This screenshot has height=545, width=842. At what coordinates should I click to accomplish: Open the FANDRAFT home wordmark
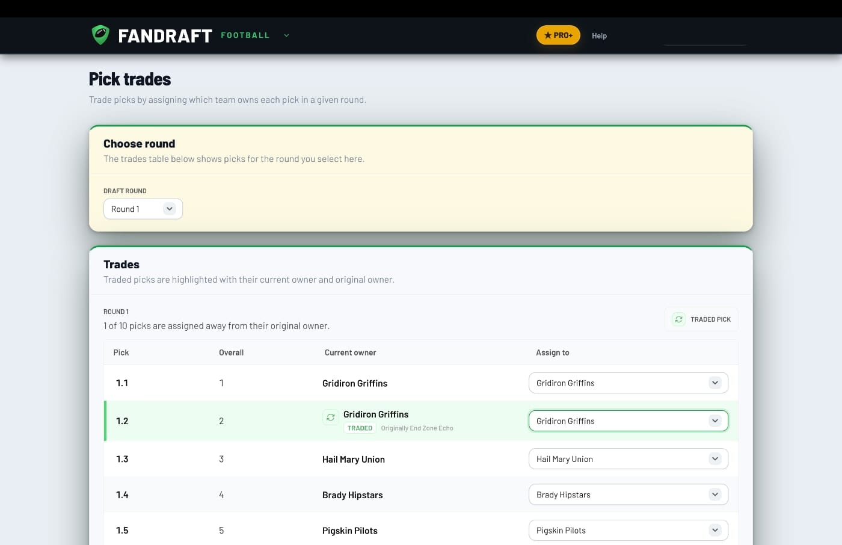(165, 36)
